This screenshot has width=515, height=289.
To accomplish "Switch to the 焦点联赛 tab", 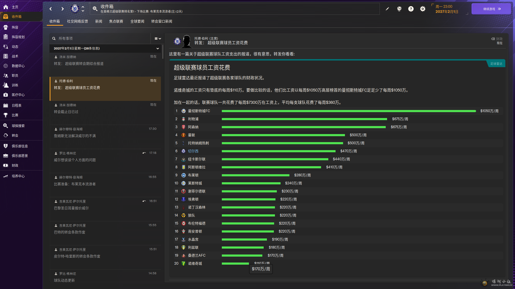I will [116, 21].
